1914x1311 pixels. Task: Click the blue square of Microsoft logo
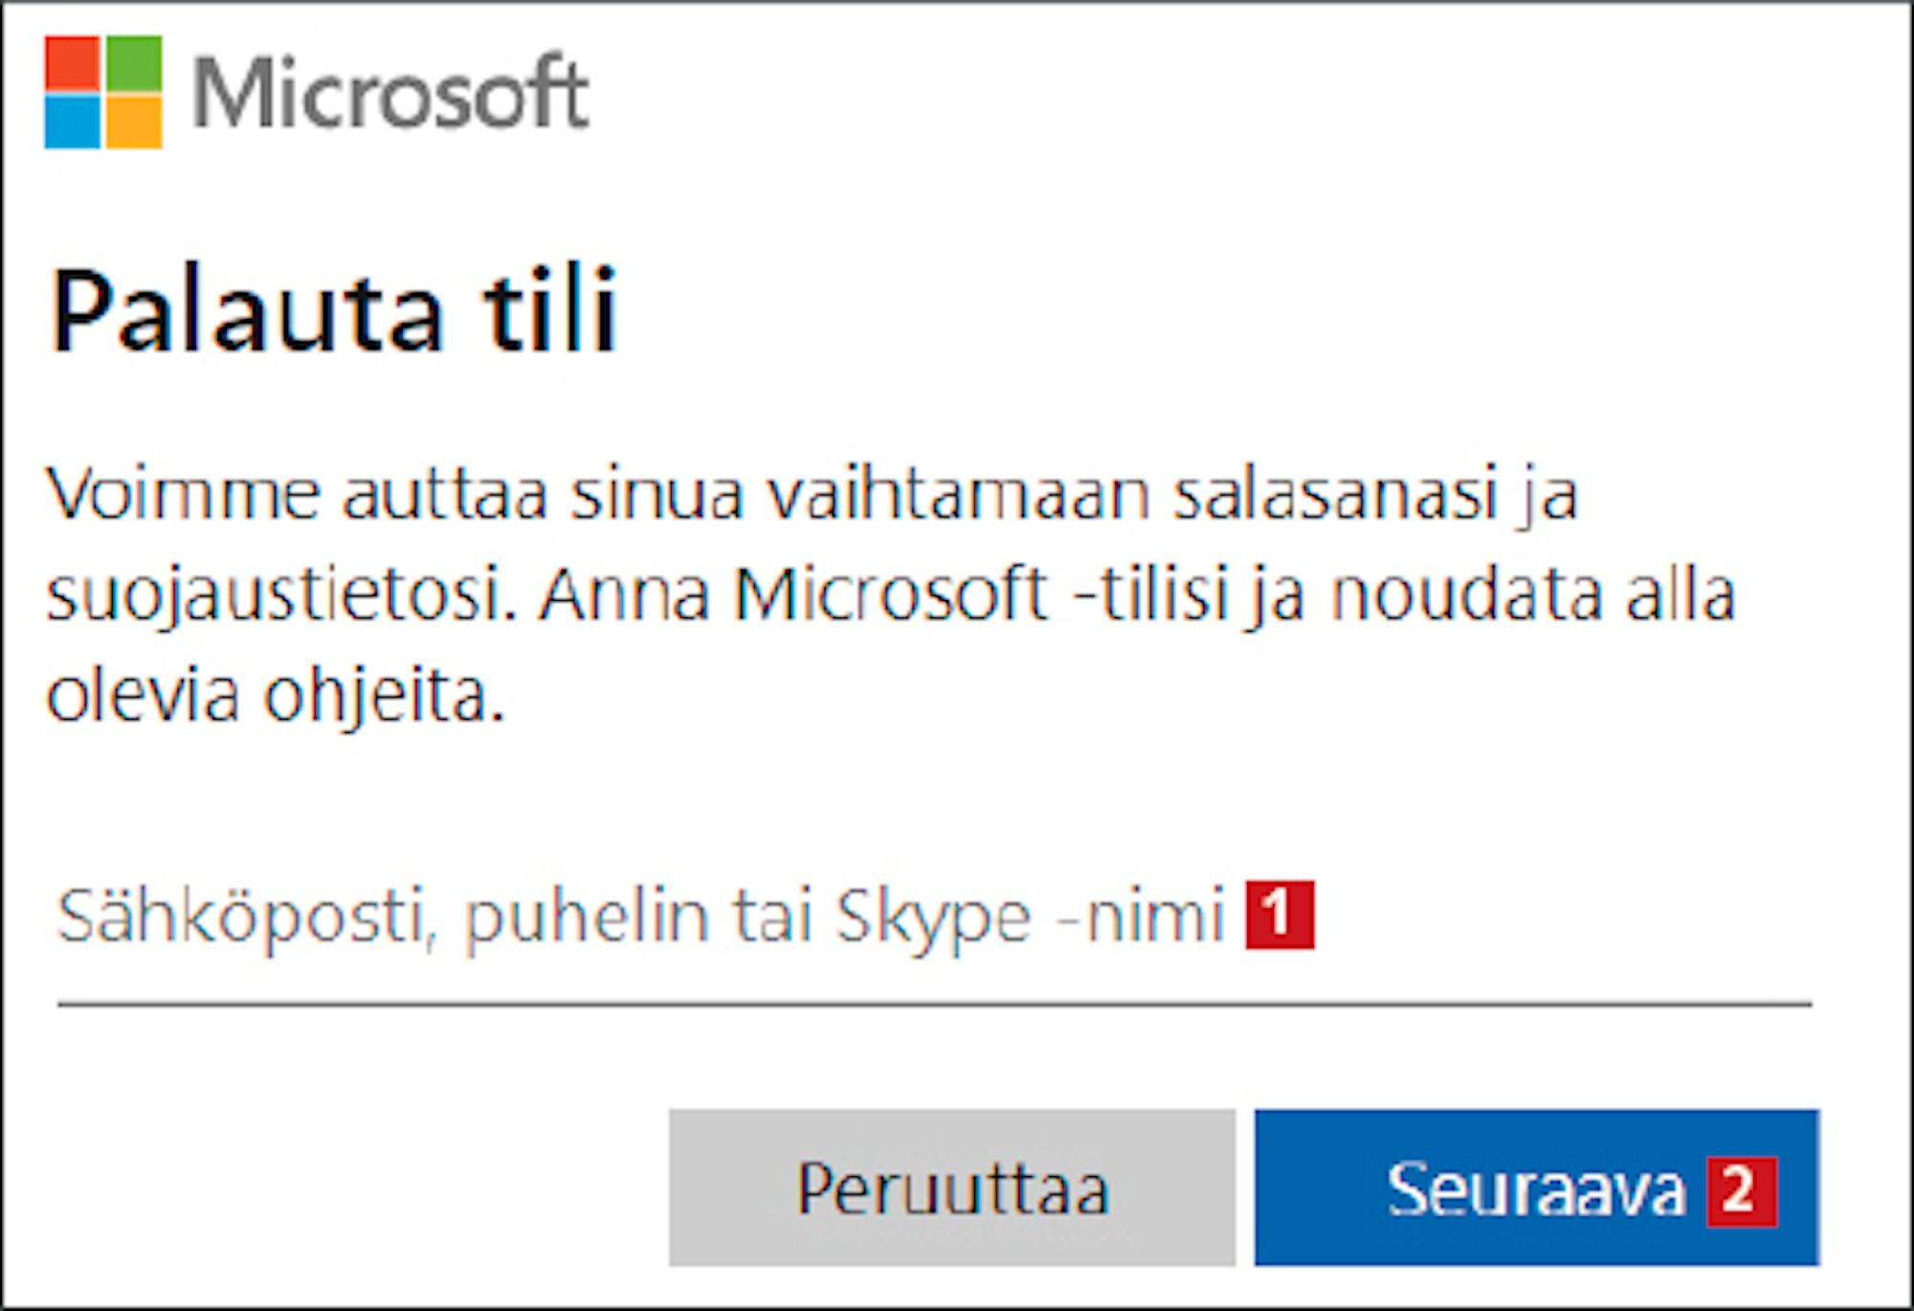point(72,122)
